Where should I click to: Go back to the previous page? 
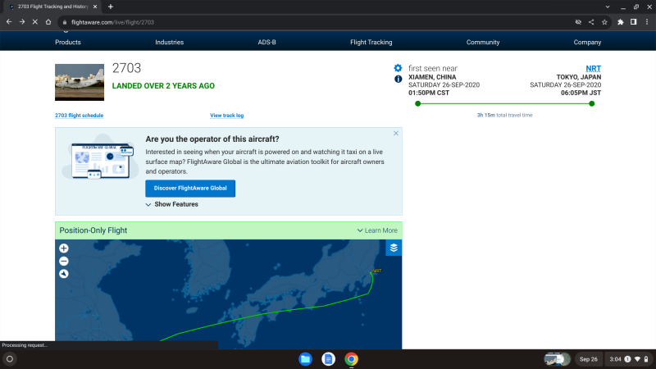[9, 22]
